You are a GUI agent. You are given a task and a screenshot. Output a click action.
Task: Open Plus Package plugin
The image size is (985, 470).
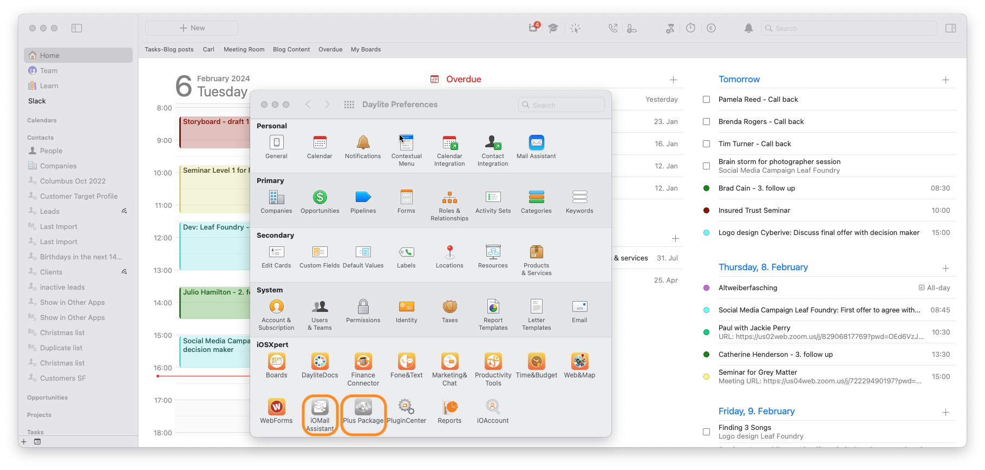click(363, 407)
